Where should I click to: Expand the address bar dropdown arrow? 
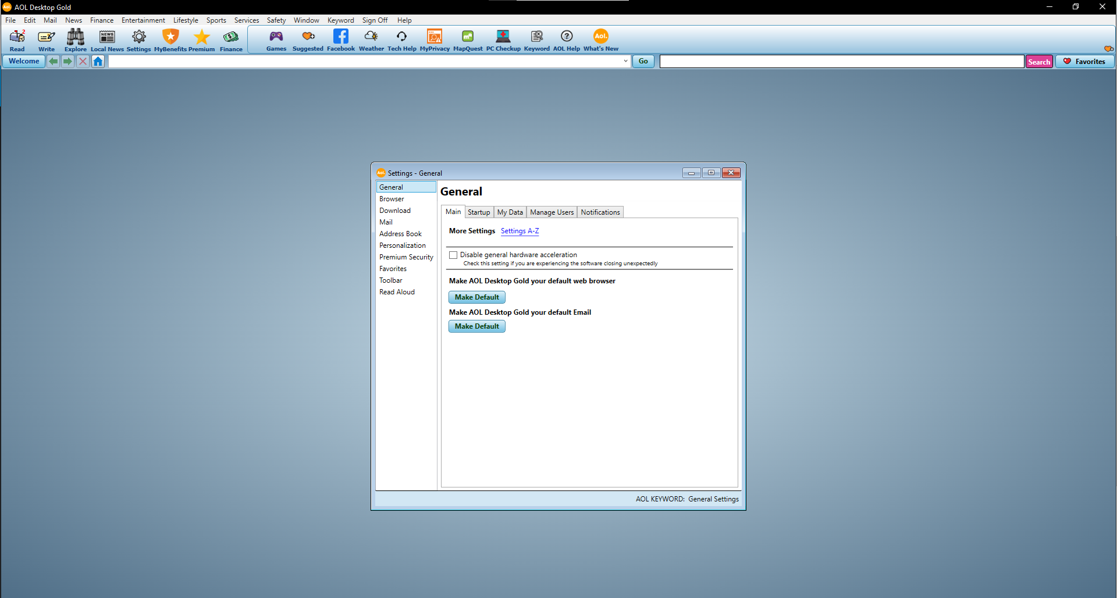coord(625,61)
